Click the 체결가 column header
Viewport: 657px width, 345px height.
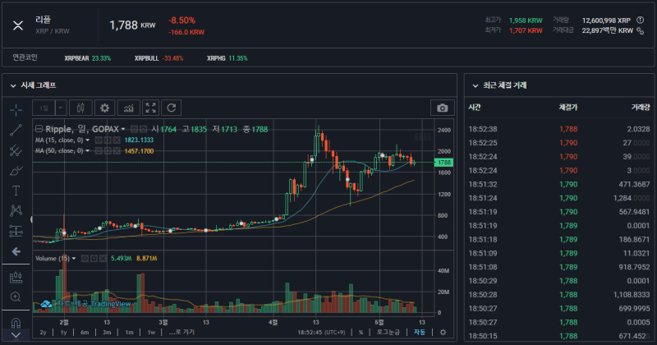[x=568, y=108]
